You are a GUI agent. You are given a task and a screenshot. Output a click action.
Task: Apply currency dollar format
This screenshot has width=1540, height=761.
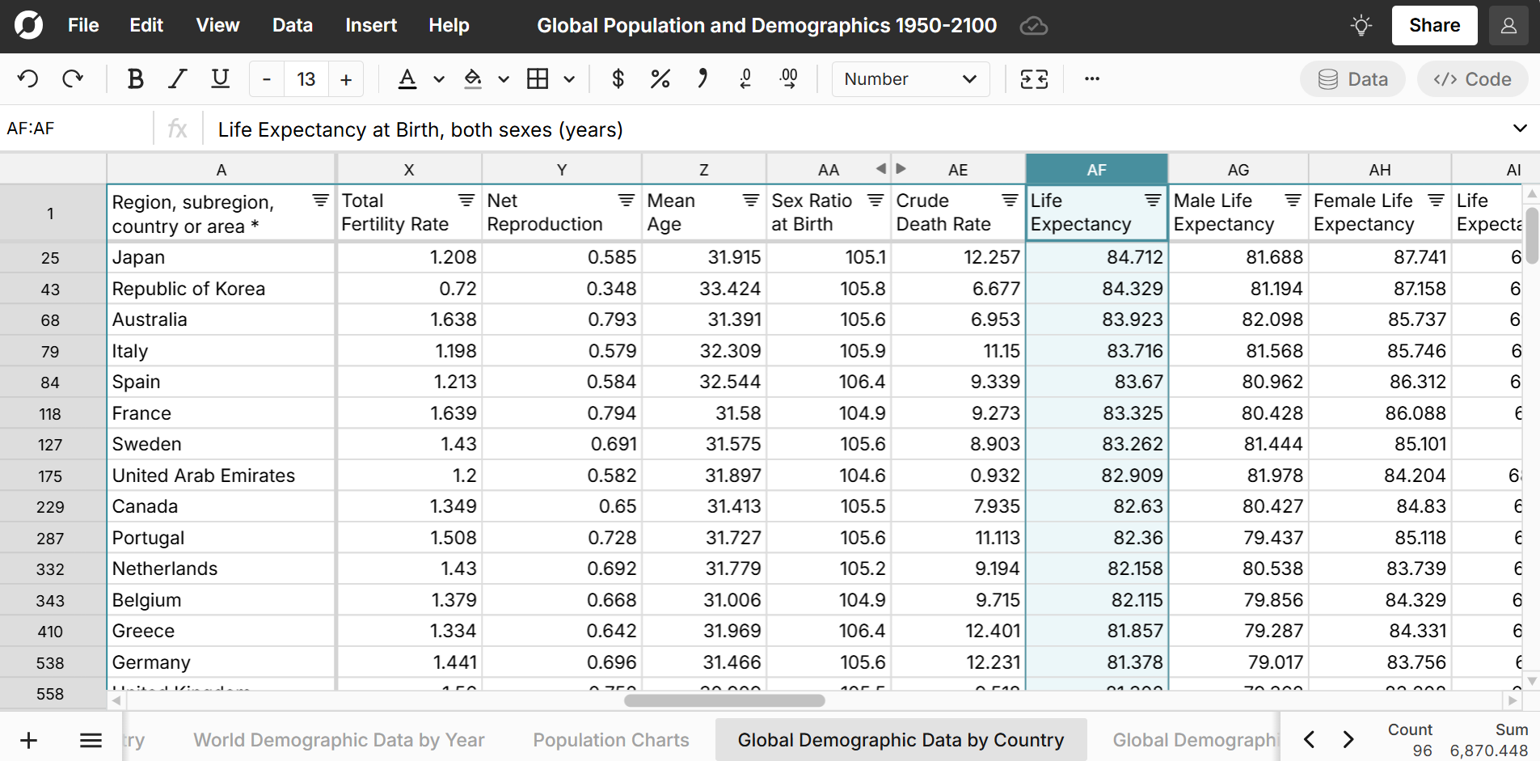(618, 78)
